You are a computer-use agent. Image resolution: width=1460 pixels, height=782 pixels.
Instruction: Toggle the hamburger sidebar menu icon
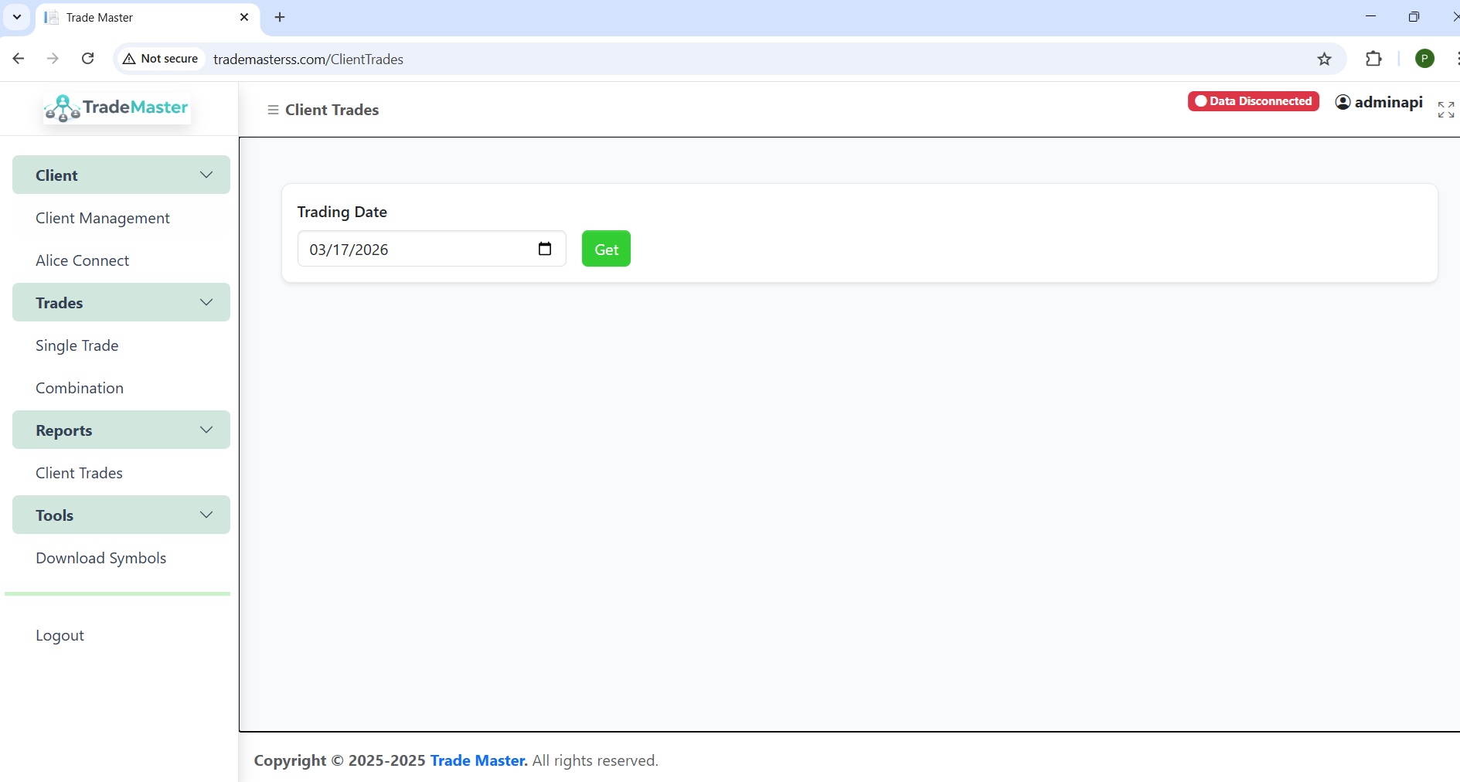coord(272,110)
